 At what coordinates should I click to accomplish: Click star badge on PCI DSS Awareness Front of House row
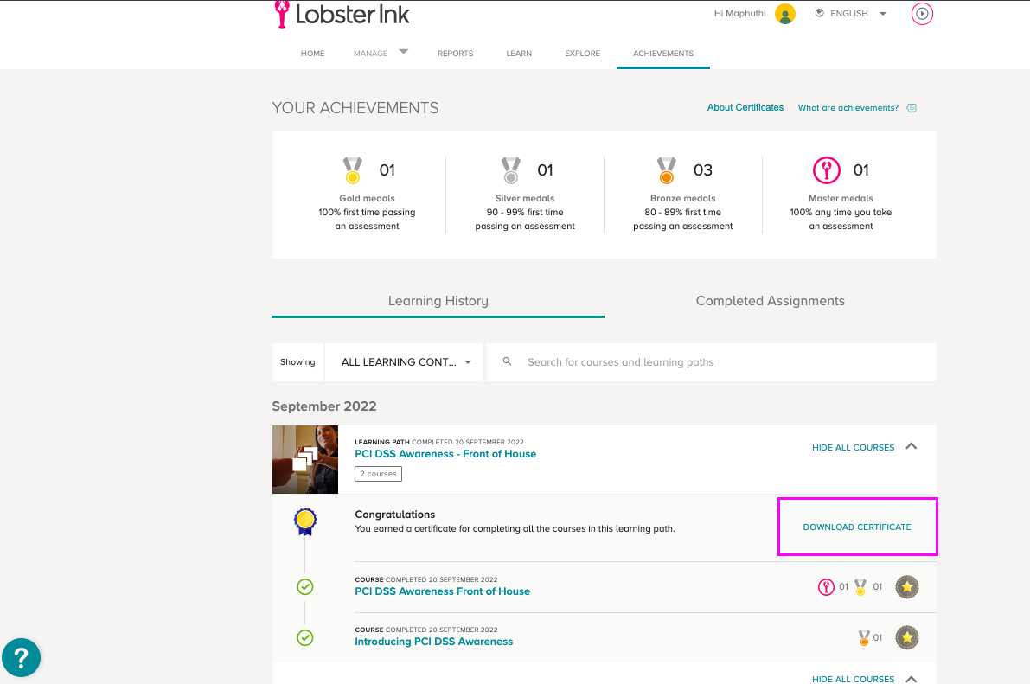(907, 587)
